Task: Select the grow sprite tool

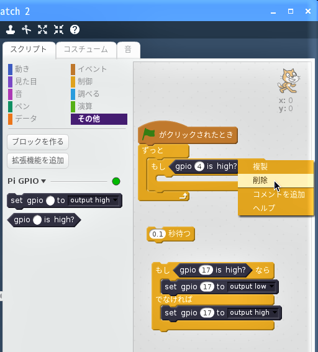Action: coord(42,30)
